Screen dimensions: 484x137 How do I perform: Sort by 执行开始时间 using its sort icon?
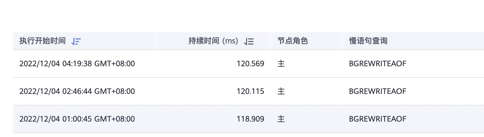point(76,41)
